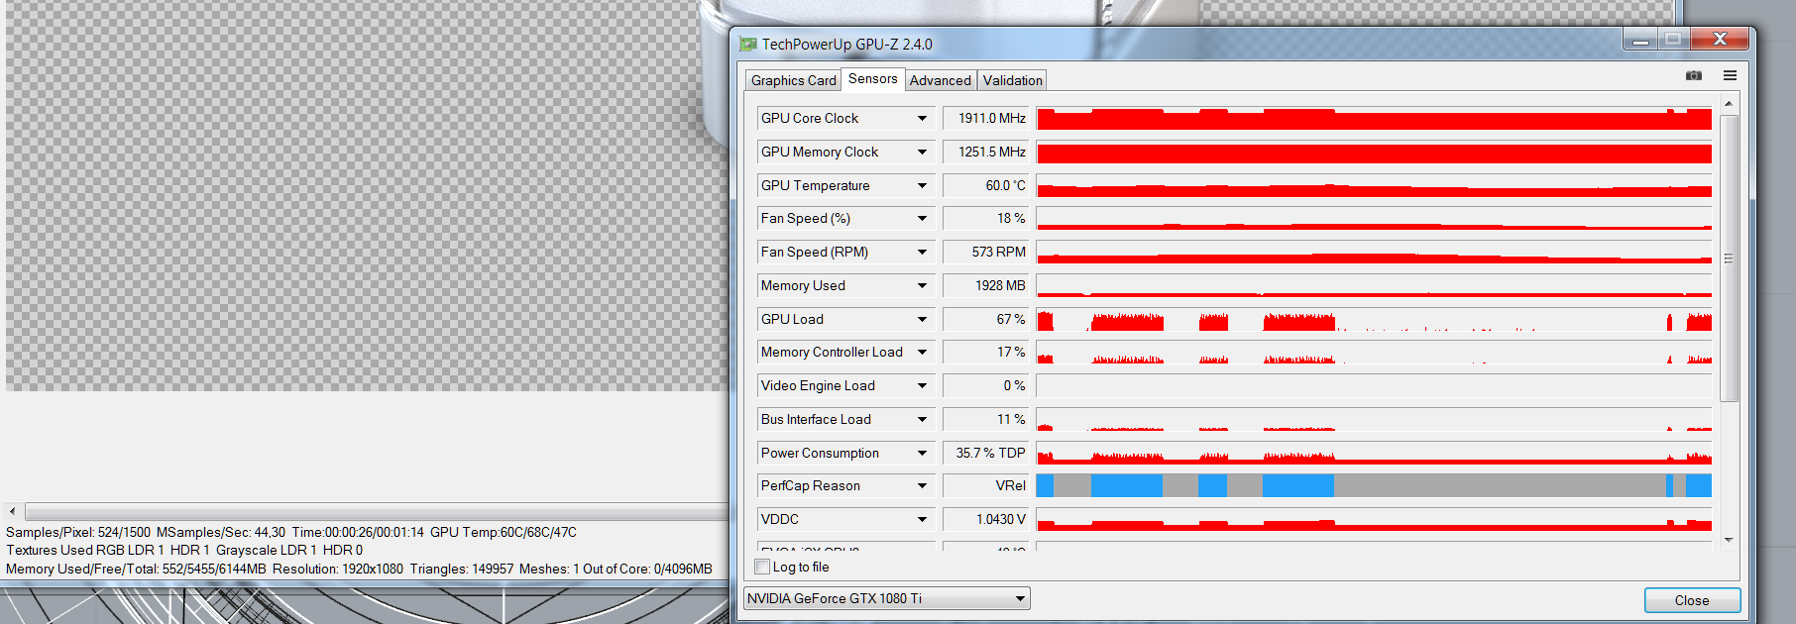Click the render window horizontal scrollbar track

click(x=377, y=511)
